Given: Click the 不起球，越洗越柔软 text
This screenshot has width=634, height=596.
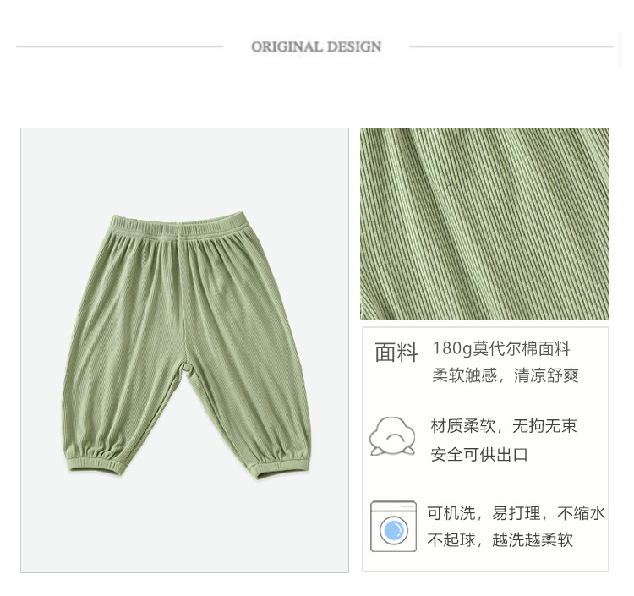Looking at the screenshot, I should (x=500, y=540).
